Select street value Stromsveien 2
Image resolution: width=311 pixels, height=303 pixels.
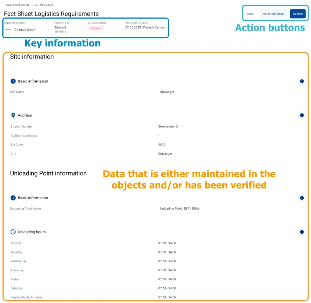pyautogui.click(x=168, y=127)
